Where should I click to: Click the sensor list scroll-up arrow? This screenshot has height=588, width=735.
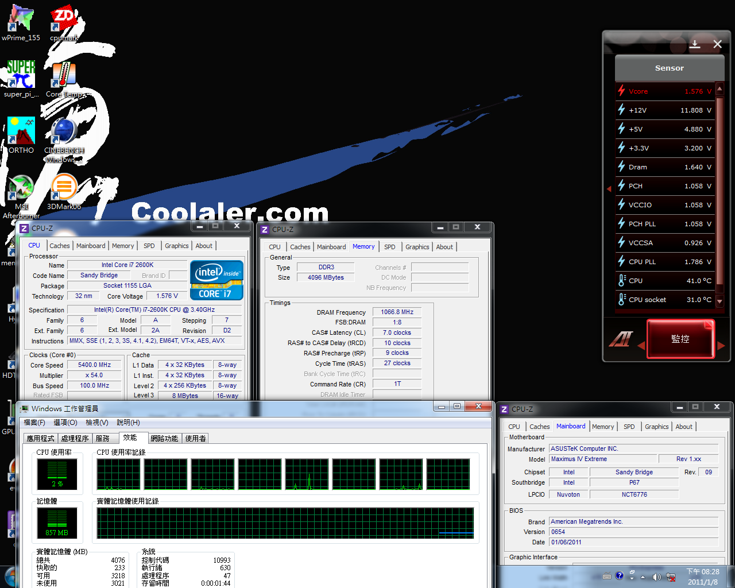pos(719,88)
